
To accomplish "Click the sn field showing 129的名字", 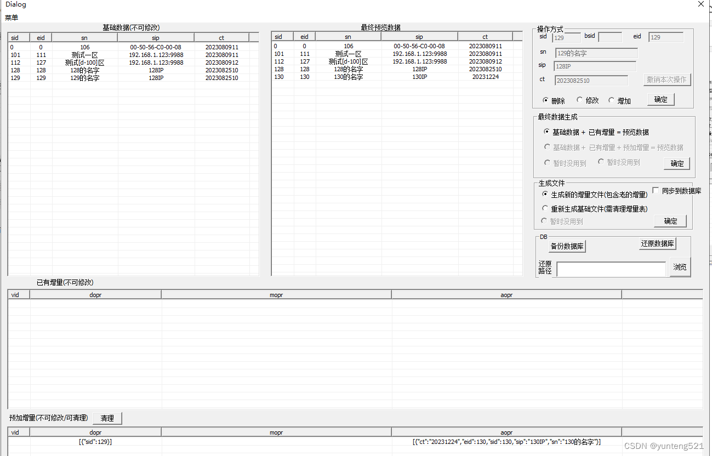I will [x=596, y=53].
